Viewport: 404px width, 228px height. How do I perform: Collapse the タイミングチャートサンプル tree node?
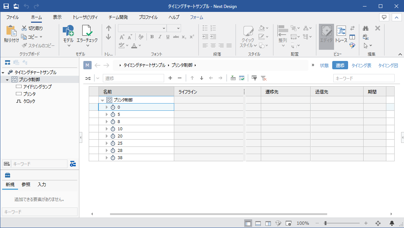tap(3, 73)
